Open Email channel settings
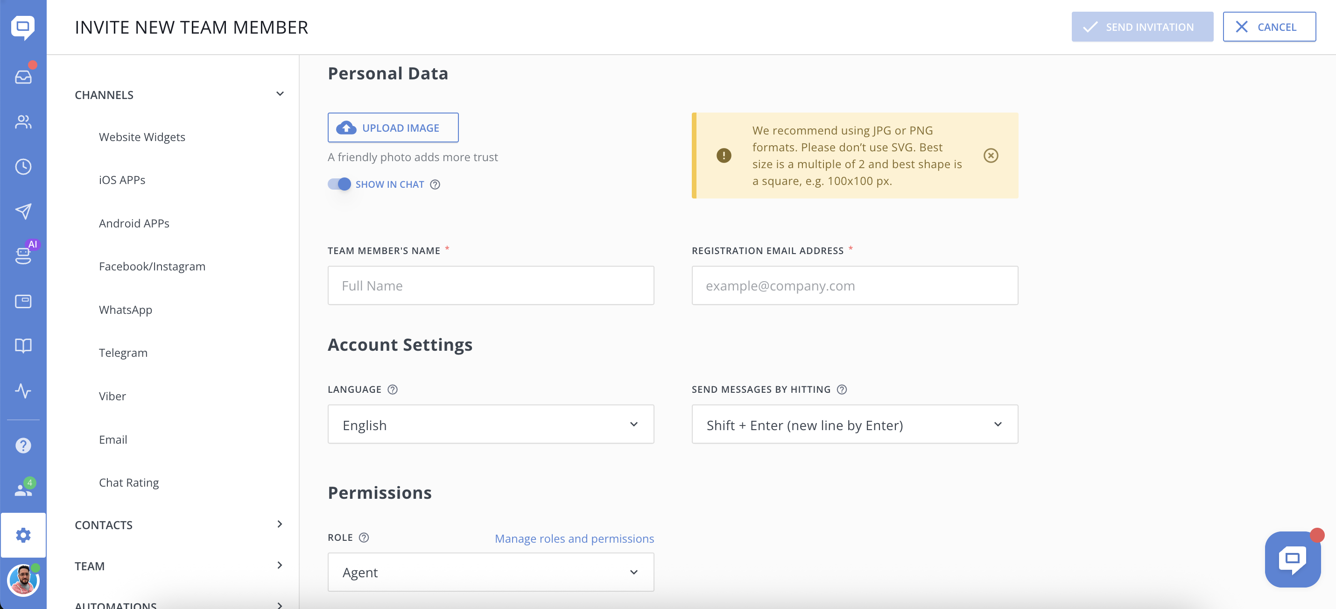The image size is (1336, 609). point(113,440)
